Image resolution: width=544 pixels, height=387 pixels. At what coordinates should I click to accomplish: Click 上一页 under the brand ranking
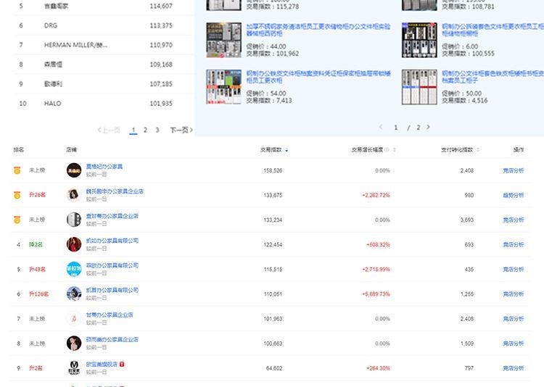pyautogui.click(x=109, y=130)
